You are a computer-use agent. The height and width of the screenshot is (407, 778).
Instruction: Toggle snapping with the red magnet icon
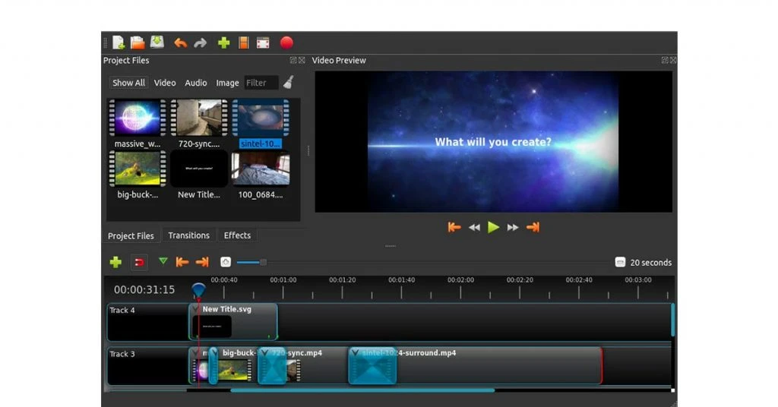pos(140,262)
